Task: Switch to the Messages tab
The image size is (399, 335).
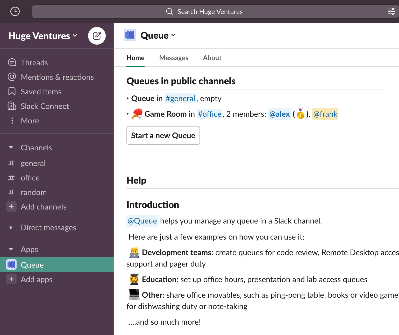Action: 174,58
